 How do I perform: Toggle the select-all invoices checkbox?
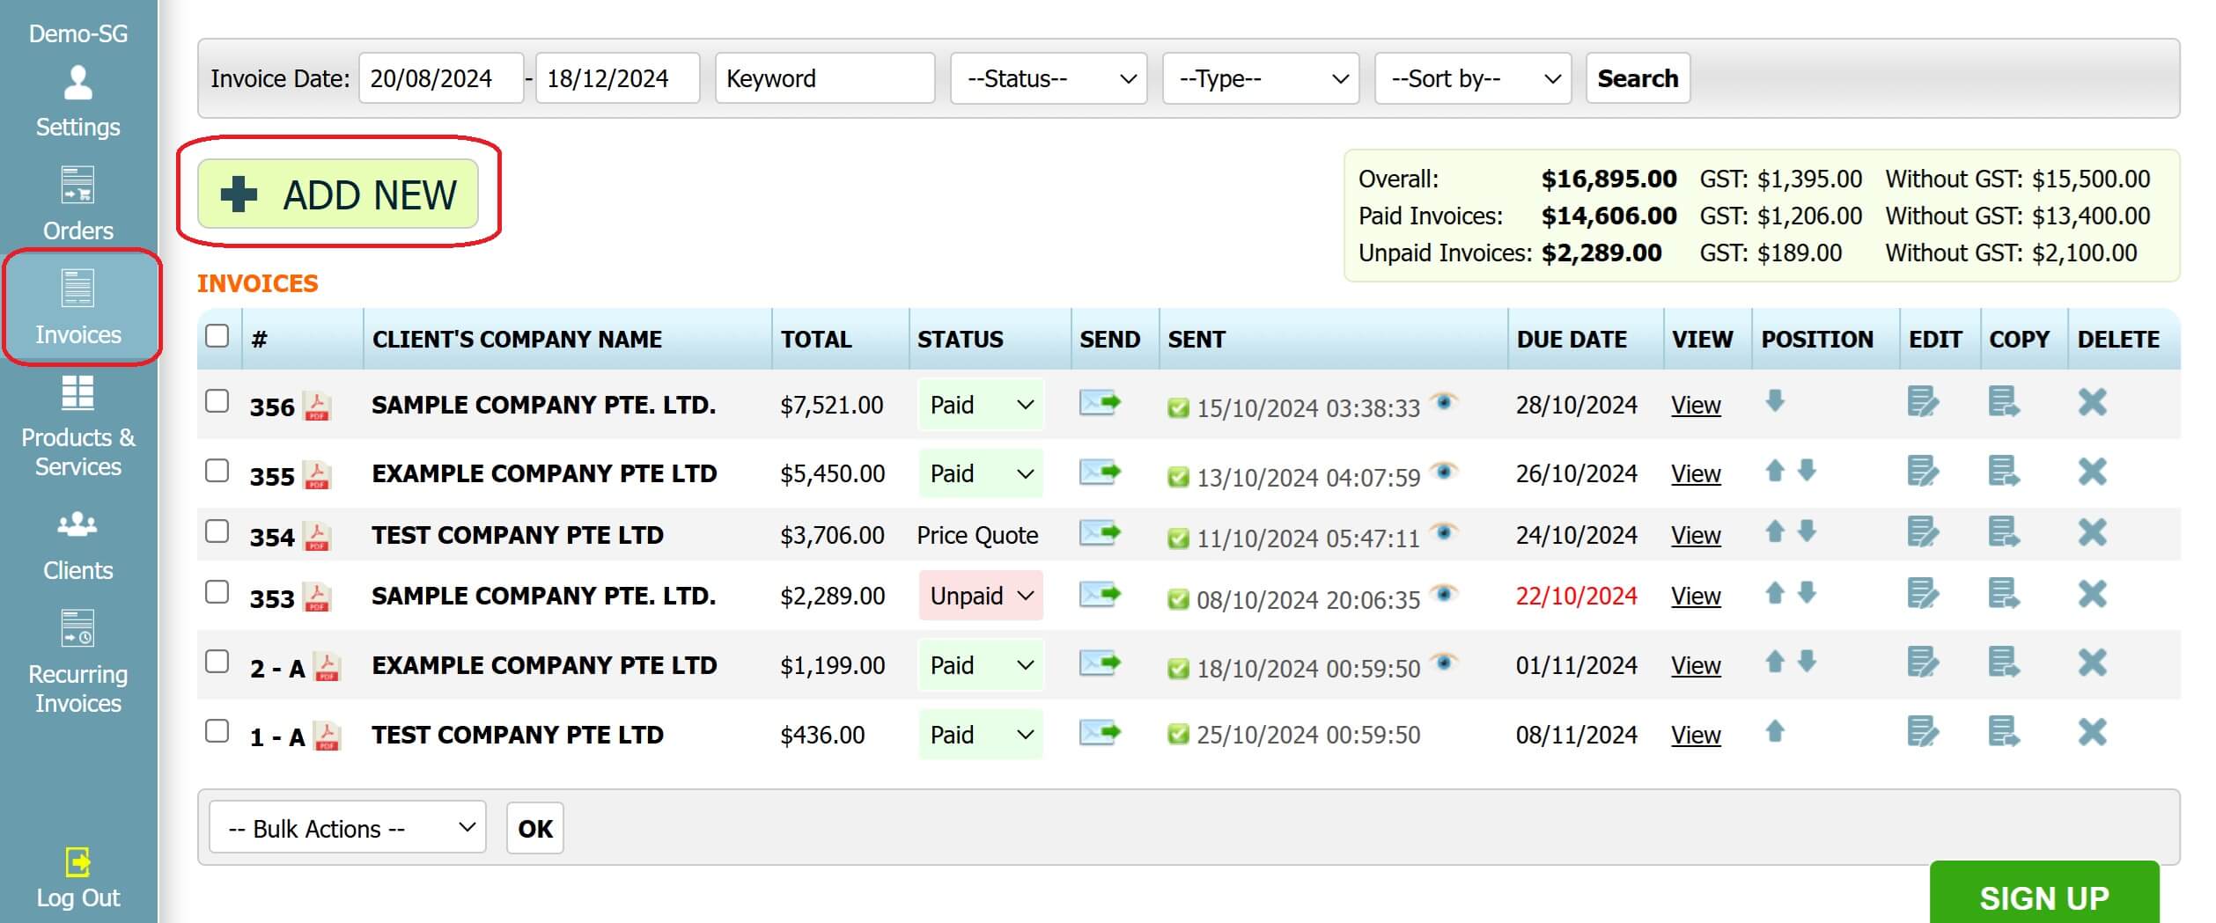tap(217, 336)
